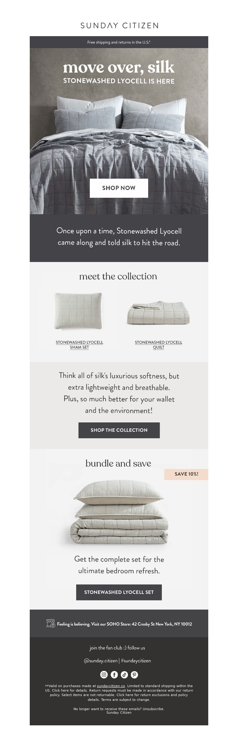Image resolution: width=238 pixels, height=737 pixels.
Task: Click Stonewashed Lyocell Set button
Action: tap(119, 592)
